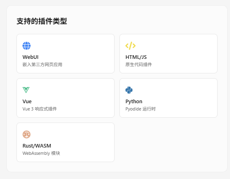Click the description 'Pyodide 运行时'

pos(140,109)
